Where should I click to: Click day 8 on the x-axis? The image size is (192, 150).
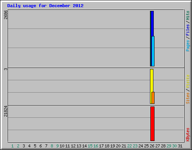click(x=52, y=146)
